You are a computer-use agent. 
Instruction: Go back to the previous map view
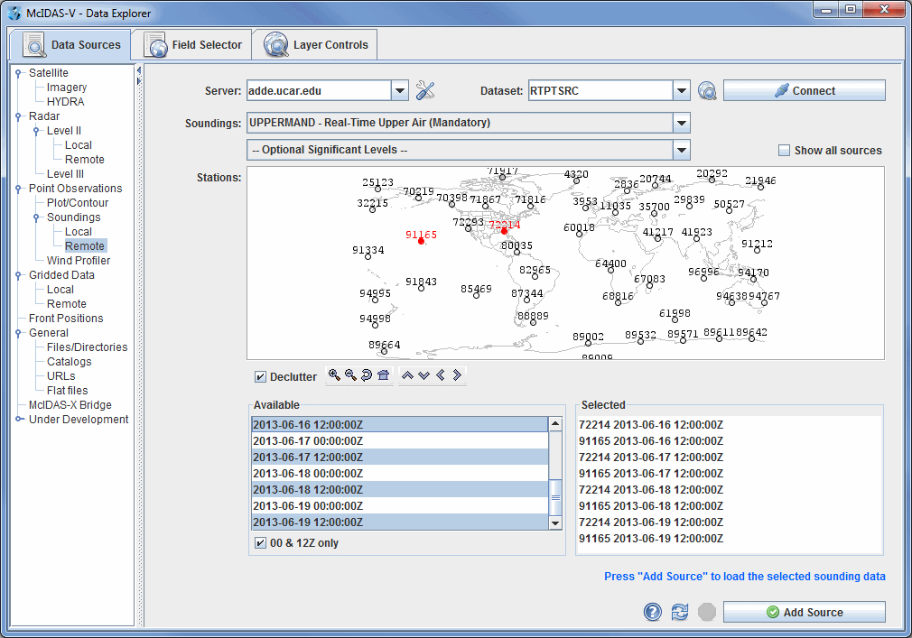(x=367, y=375)
